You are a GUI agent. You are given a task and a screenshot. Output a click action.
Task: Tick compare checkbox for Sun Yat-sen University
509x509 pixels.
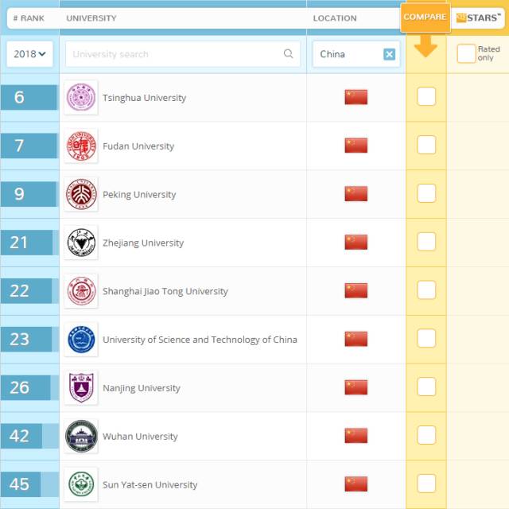tap(426, 484)
